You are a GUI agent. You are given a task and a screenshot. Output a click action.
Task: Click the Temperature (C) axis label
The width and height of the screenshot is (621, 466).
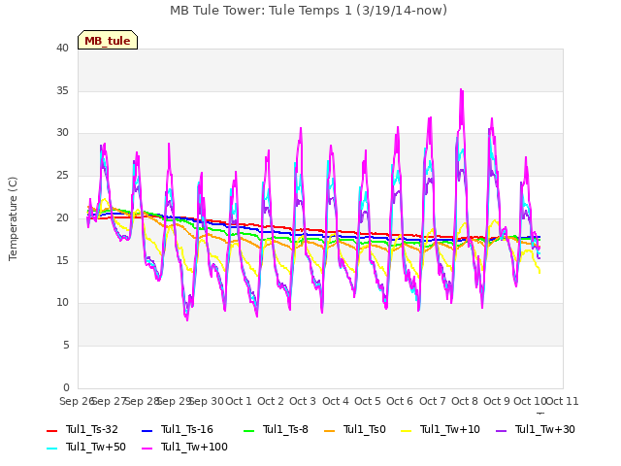(x=13, y=218)
